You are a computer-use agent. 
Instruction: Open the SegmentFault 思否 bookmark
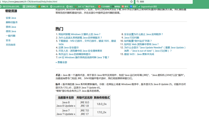148,7
